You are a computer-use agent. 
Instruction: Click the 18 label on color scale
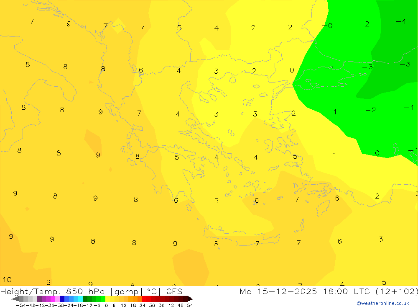coord(133,305)
